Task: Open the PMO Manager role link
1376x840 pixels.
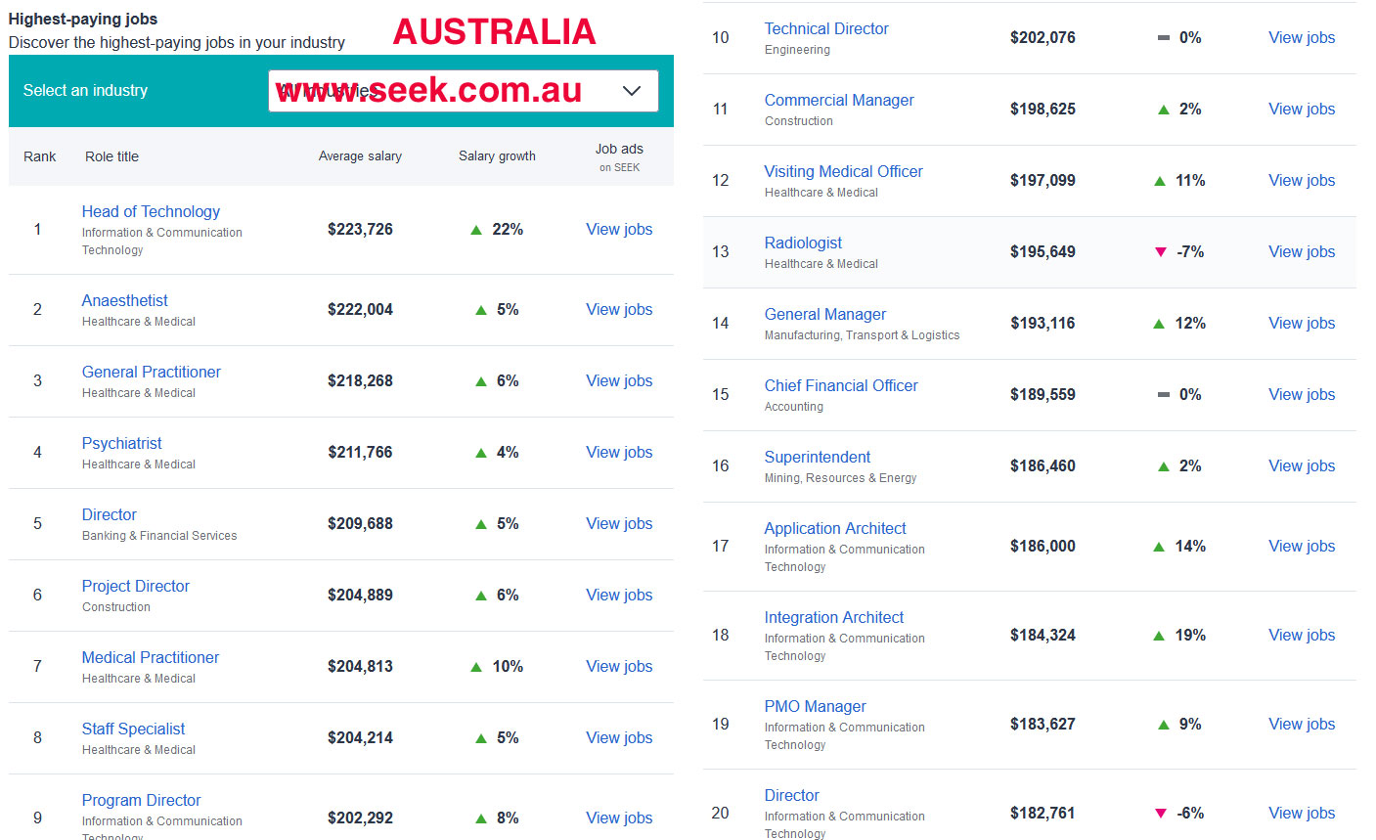Action: (815, 706)
